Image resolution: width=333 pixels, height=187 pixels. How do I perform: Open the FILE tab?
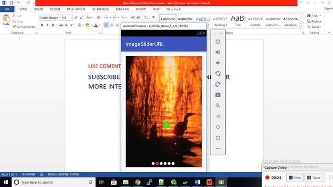(7, 9)
